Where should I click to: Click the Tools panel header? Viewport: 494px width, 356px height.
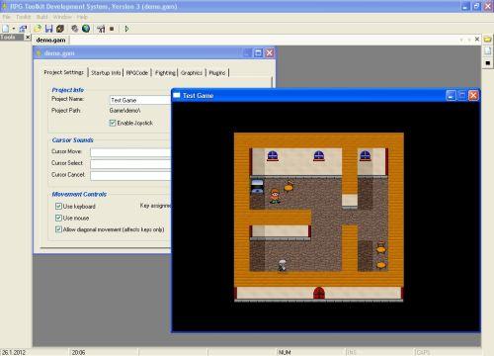click(x=12, y=38)
